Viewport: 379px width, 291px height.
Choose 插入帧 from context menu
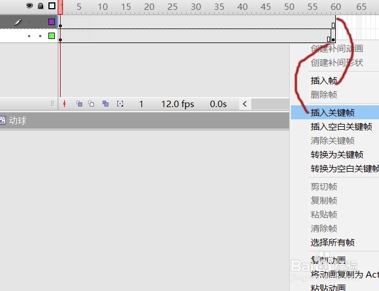pos(324,80)
